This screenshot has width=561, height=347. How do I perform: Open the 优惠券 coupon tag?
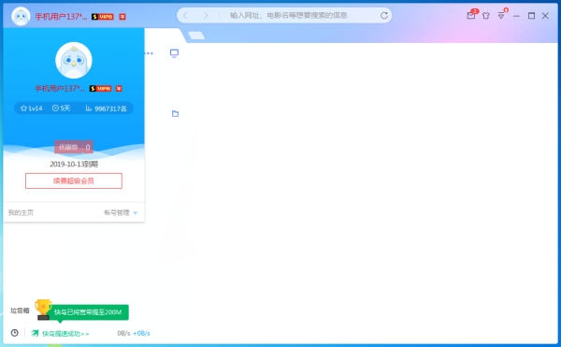pos(74,147)
